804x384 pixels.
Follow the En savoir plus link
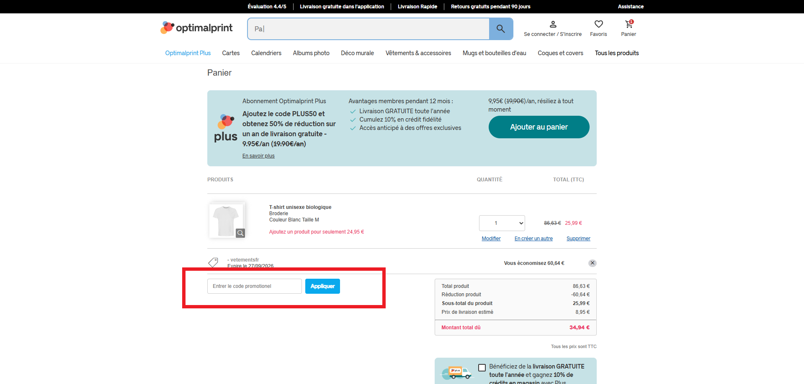258,156
